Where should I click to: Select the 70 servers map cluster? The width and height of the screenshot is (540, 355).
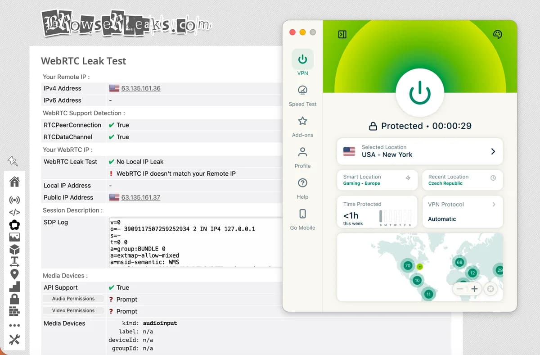tap(407, 265)
